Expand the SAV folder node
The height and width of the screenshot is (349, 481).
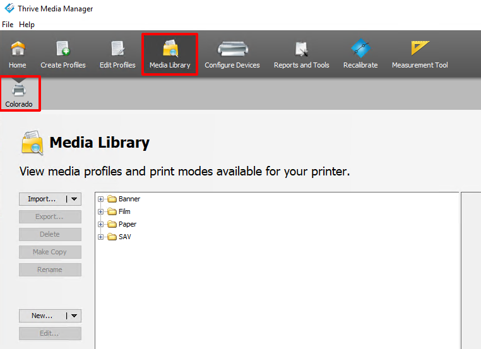tap(101, 237)
